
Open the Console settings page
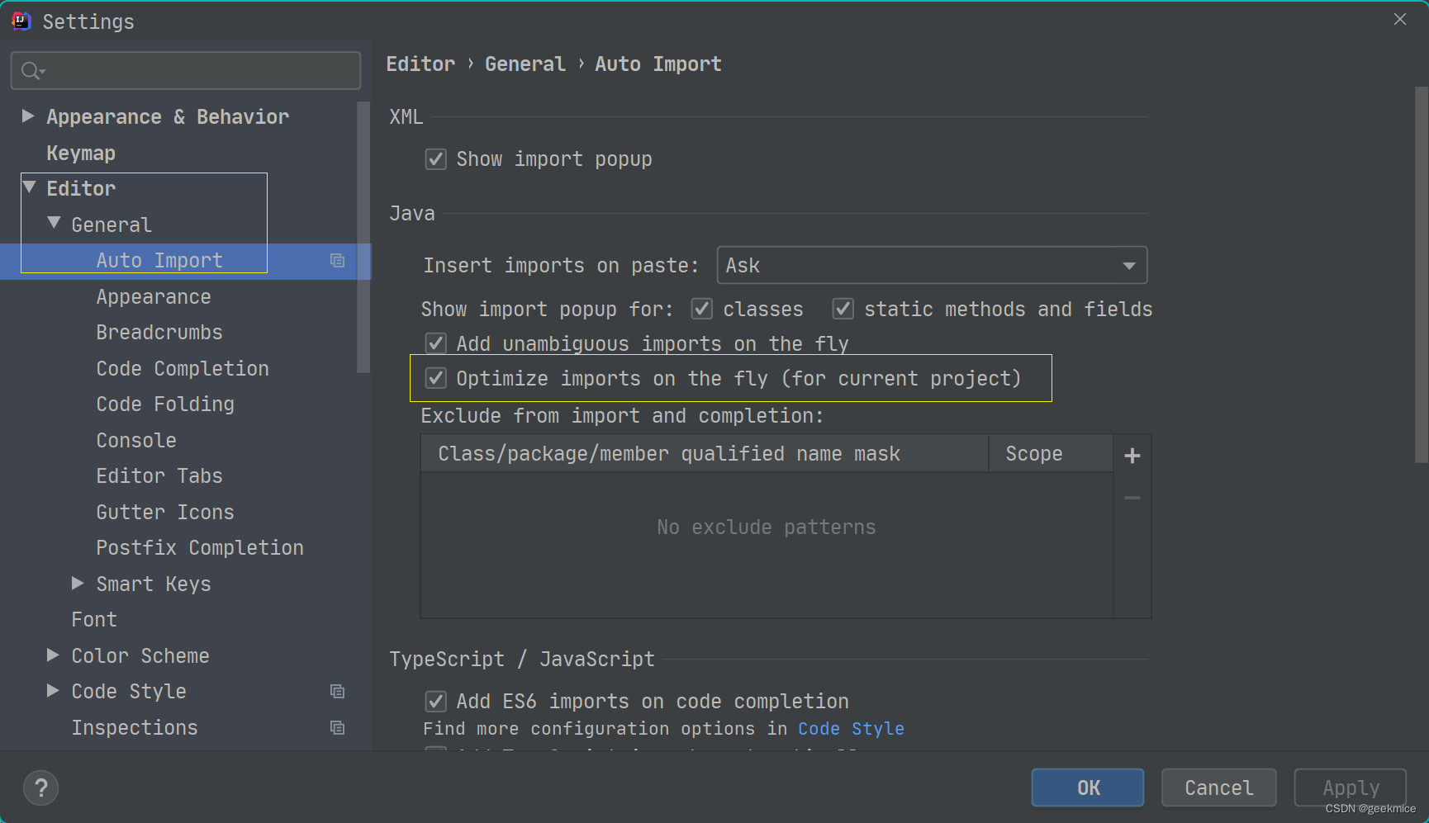(x=136, y=441)
